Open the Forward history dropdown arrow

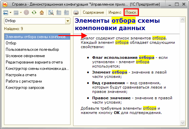pos(21,12)
